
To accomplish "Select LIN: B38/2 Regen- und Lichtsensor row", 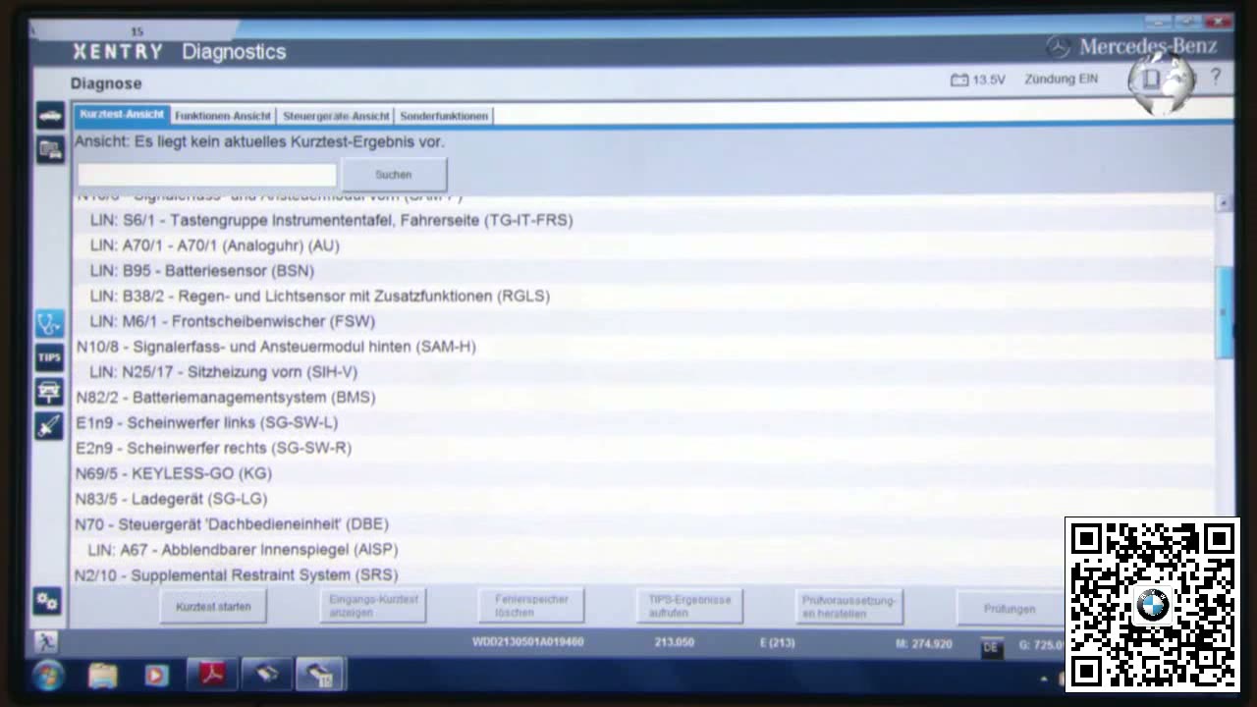I will click(643, 297).
